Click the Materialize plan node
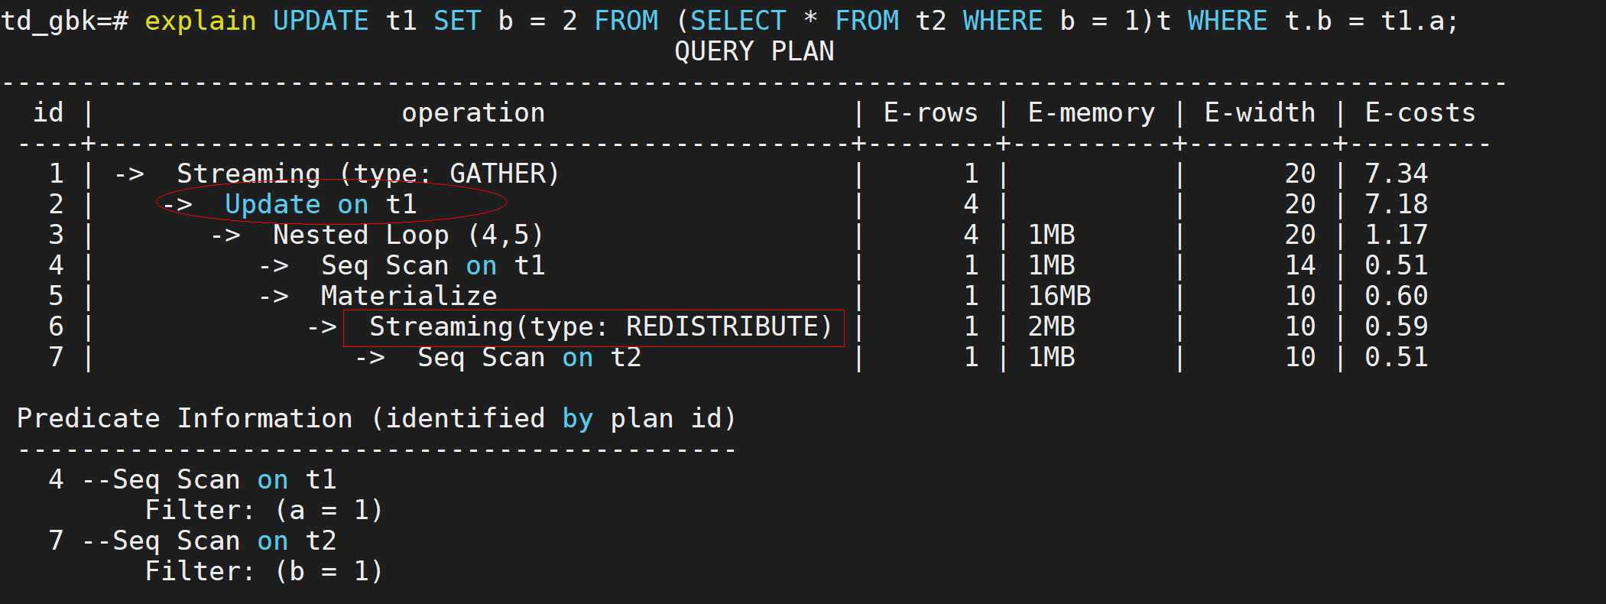 coord(409,297)
